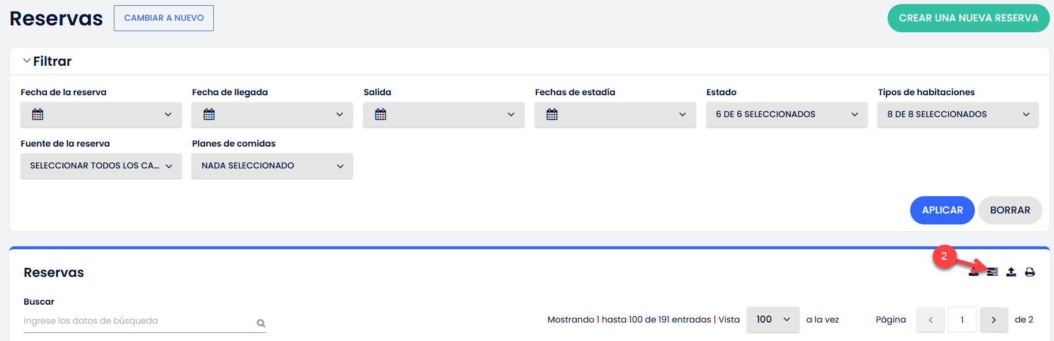Viewport: 1054px width, 341px height.
Task: Click CREAR UNA NUEVA RESERVA
Action: pos(968,18)
